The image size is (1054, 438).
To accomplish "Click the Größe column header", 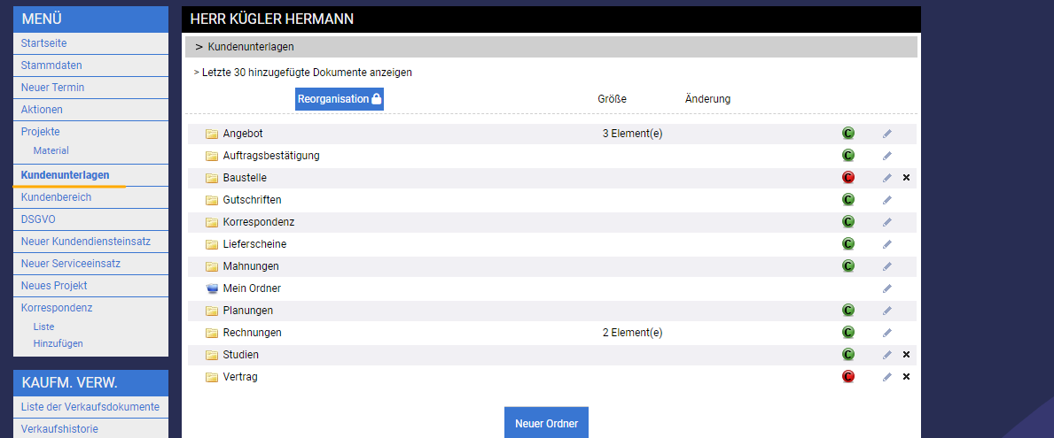I will click(x=612, y=99).
